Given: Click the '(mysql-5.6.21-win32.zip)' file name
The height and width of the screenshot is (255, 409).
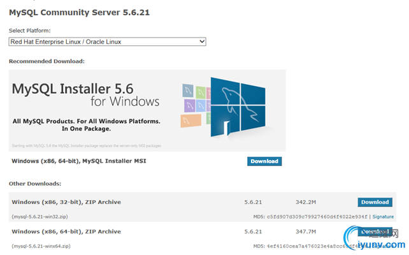Looking at the screenshot, I should point(39,217).
